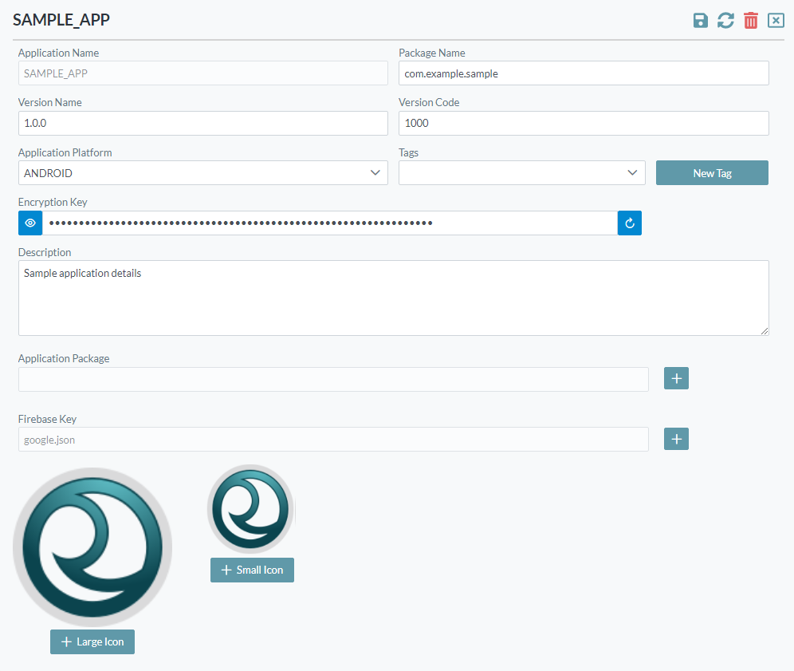The image size is (794, 671).
Task: Select the Version Code field
Action: 583,124
